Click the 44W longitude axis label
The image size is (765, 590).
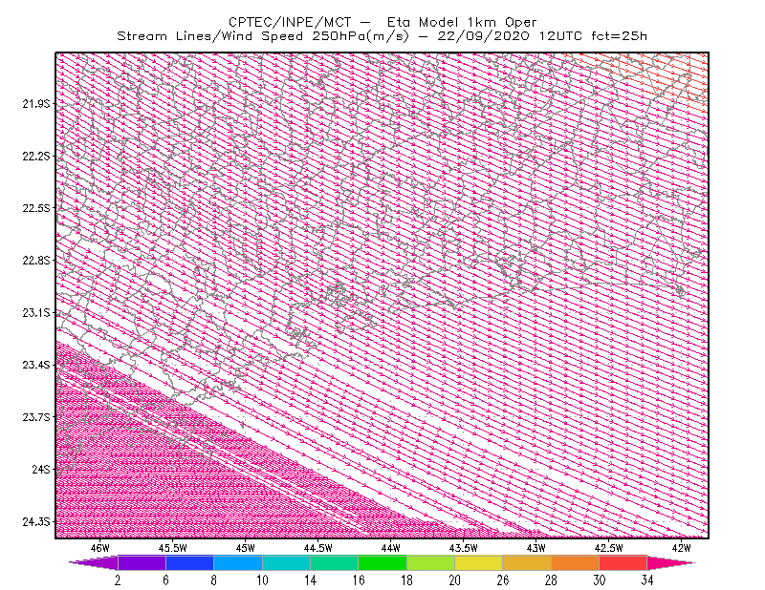[x=391, y=548]
